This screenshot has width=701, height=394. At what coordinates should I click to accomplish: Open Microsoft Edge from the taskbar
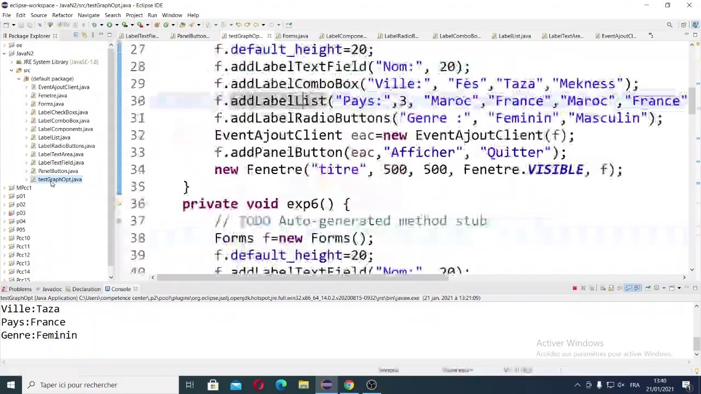click(281, 385)
